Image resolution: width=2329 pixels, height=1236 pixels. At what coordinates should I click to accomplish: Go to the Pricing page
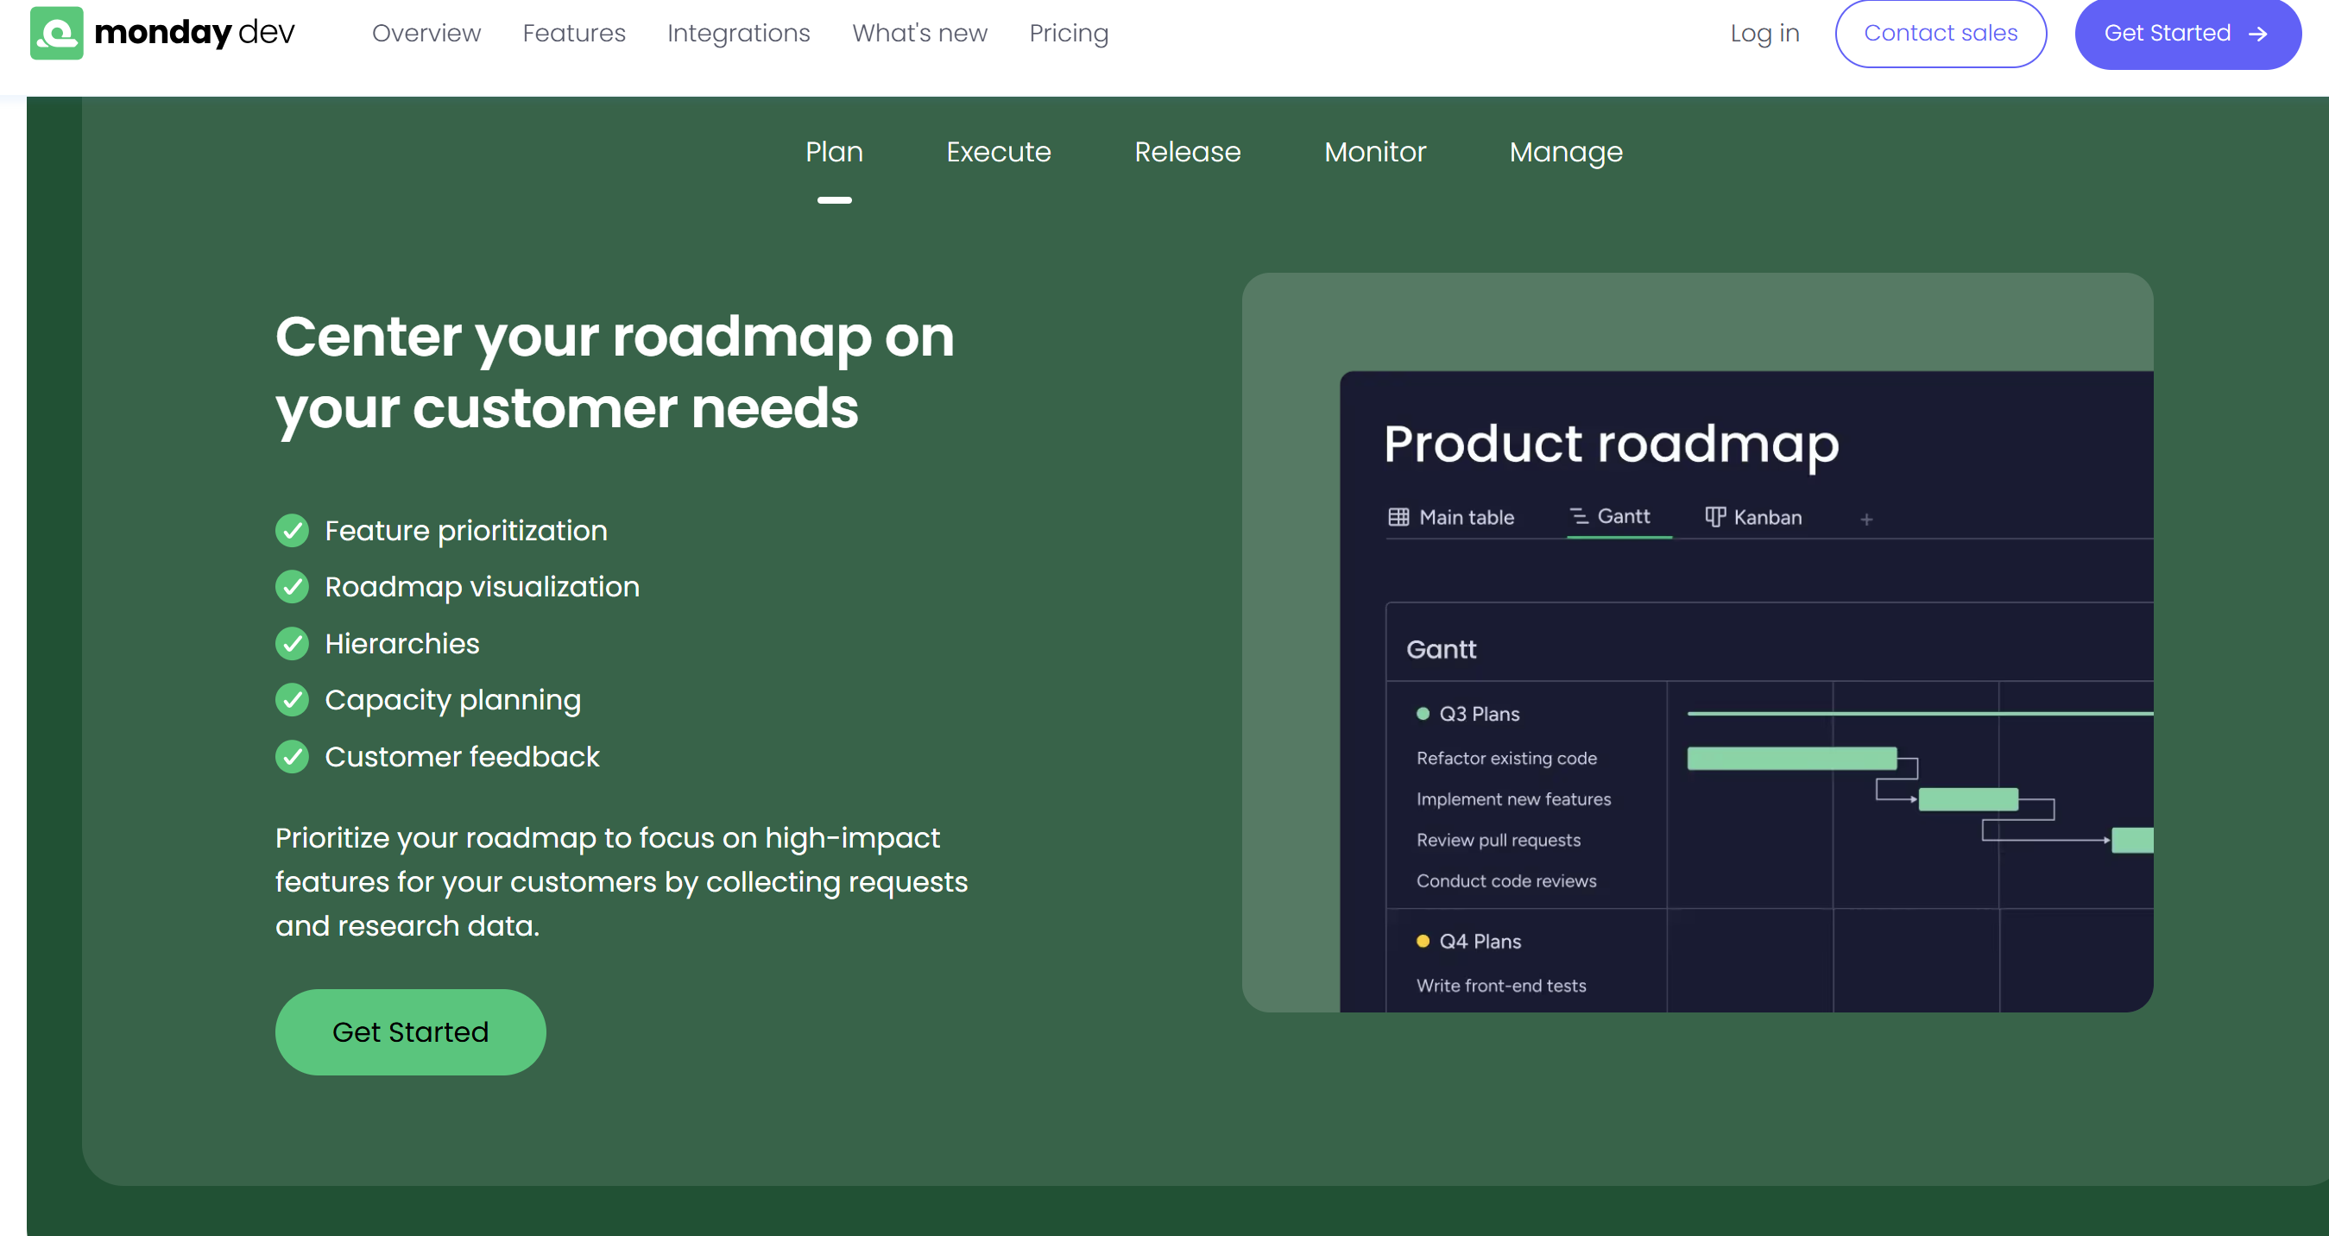click(1069, 34)
